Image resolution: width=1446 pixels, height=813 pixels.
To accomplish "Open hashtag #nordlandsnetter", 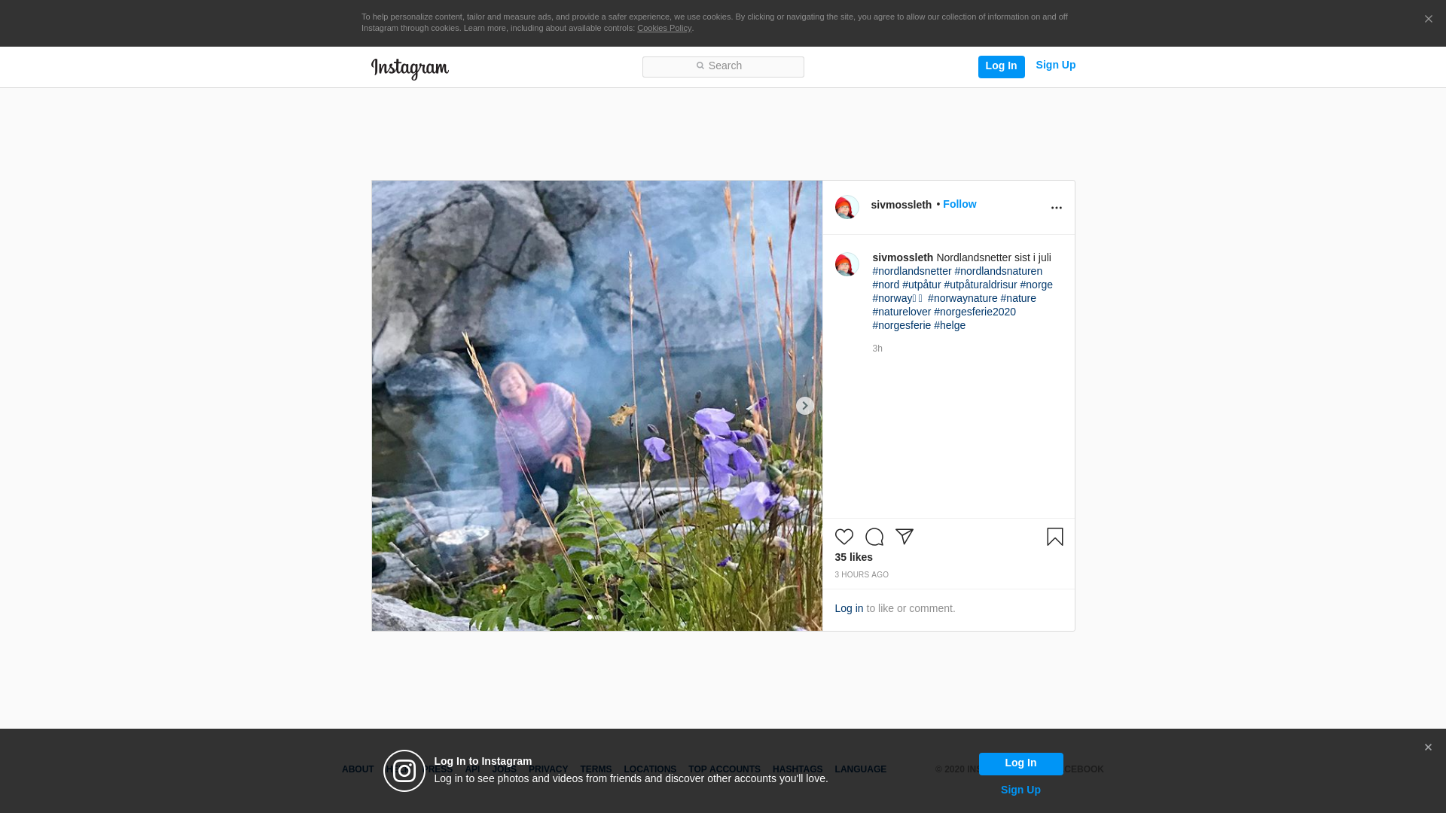I will pos(911,271).
